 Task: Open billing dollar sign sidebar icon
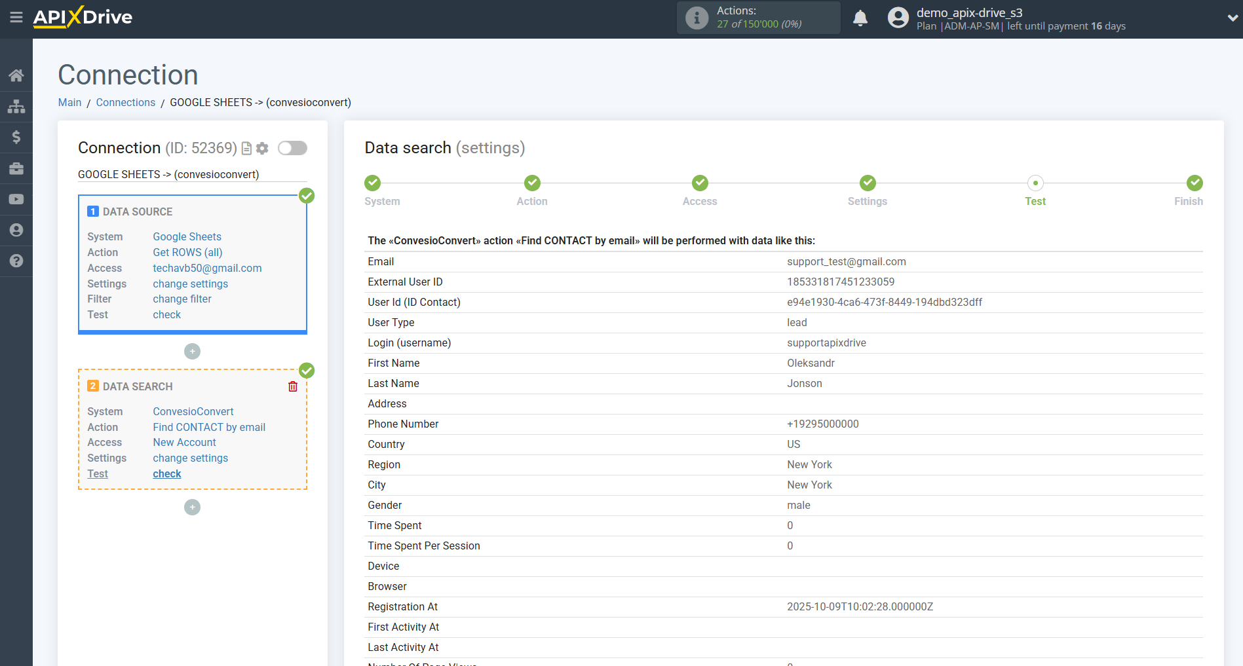[16, 137]
